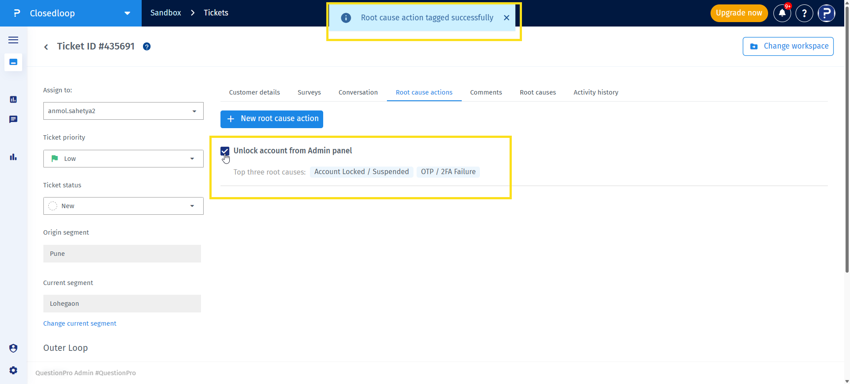
Task: Open the feedback messages icon in sidebar
Action: point(13,119)
